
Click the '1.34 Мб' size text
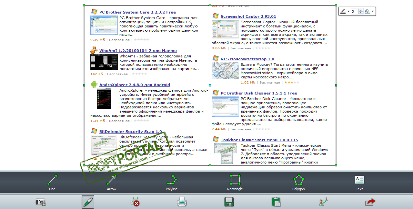(98, 121)
